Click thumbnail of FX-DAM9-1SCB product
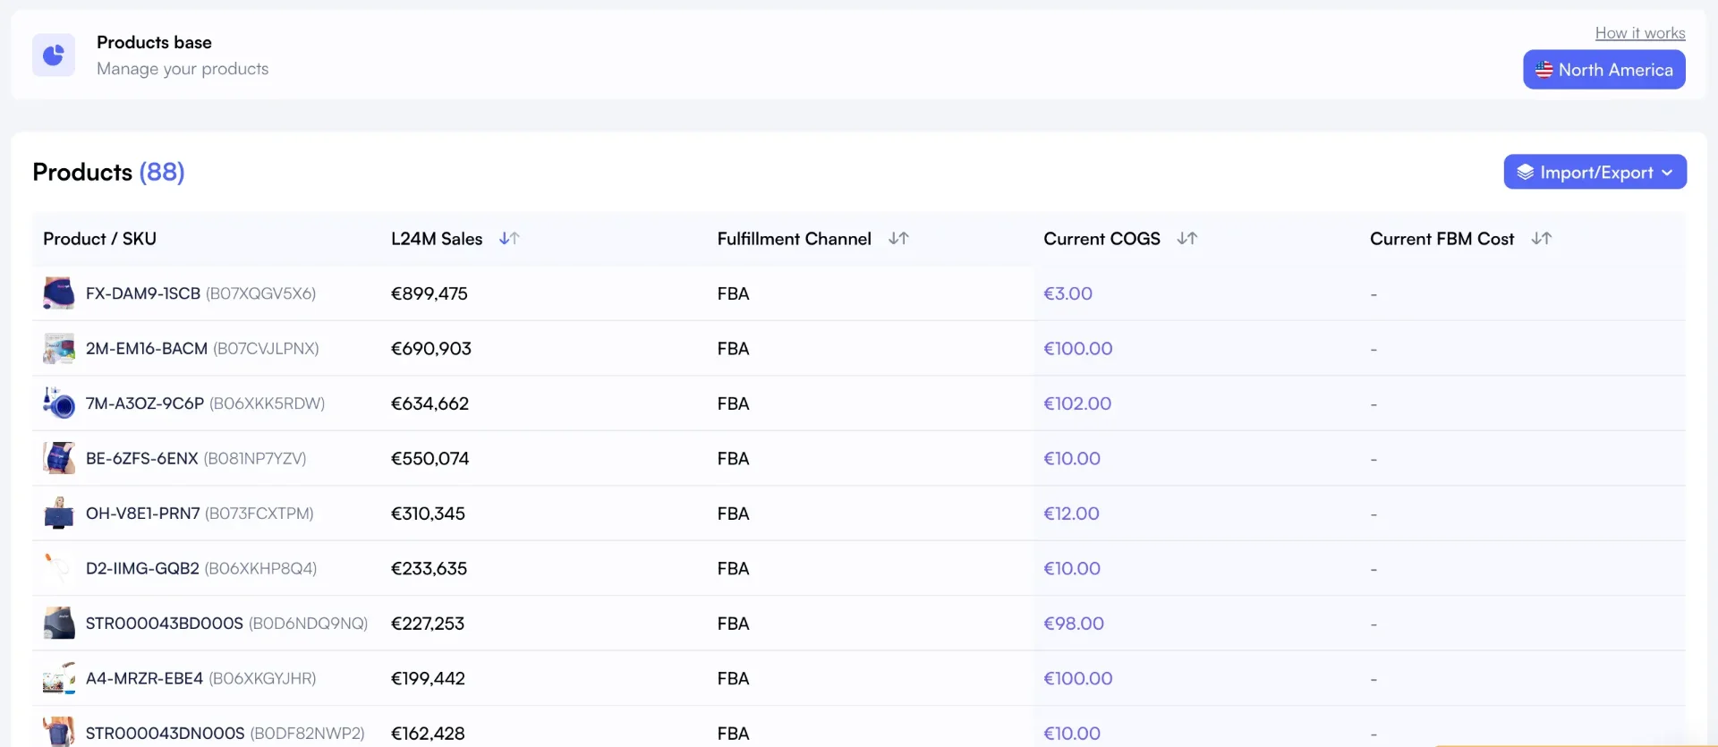This screenshot has height=747, width=1718. pyautogui.click(x=59, y=293)
